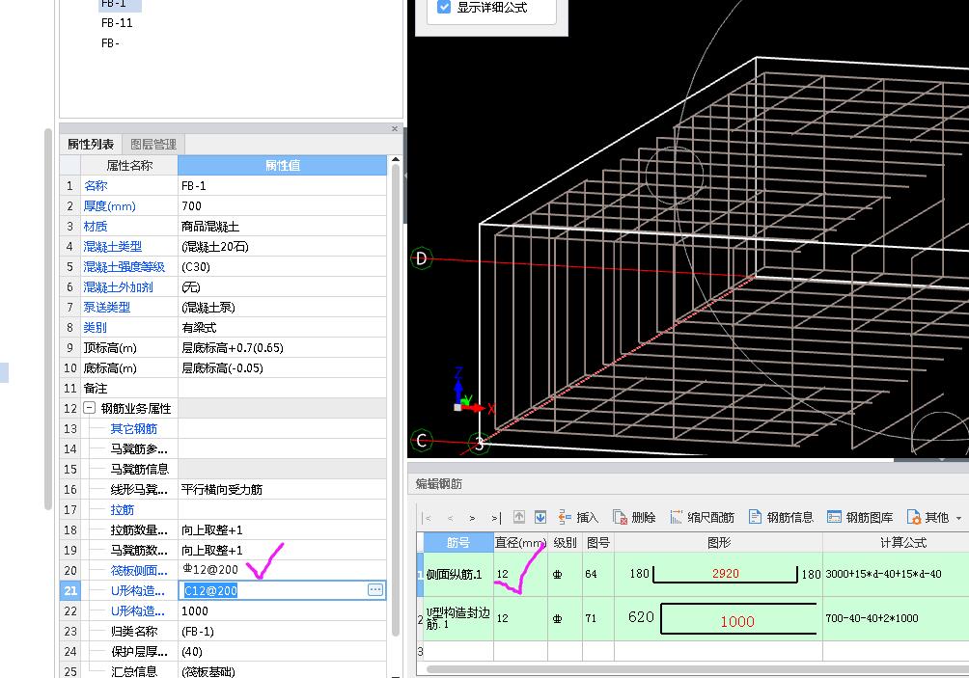Screen dimensions: 969x678
Task: Open 钢筋信息 rebar info
Action: [781, 518]
